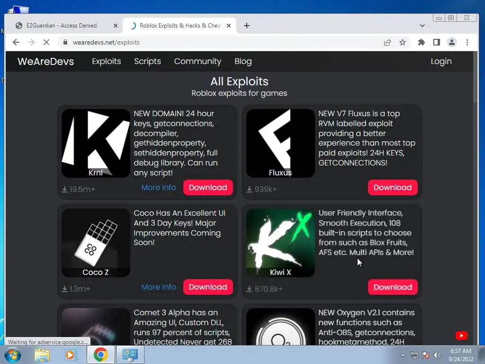Click the Fluxus logo thumbnail

(280, 143)
